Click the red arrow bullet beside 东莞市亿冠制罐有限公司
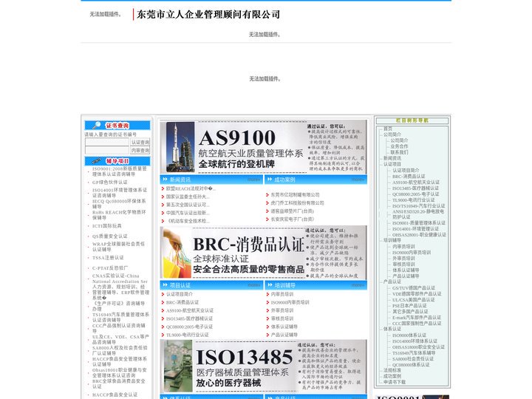 click(267, 195)
